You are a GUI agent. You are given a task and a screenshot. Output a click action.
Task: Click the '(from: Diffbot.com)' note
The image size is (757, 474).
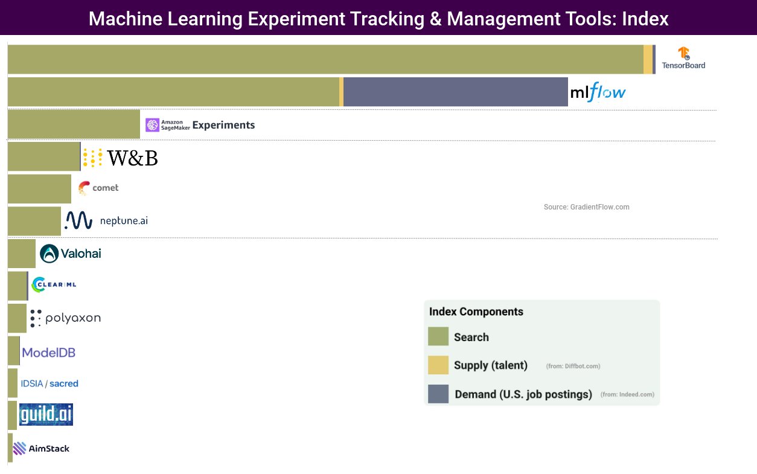point(573,366)
